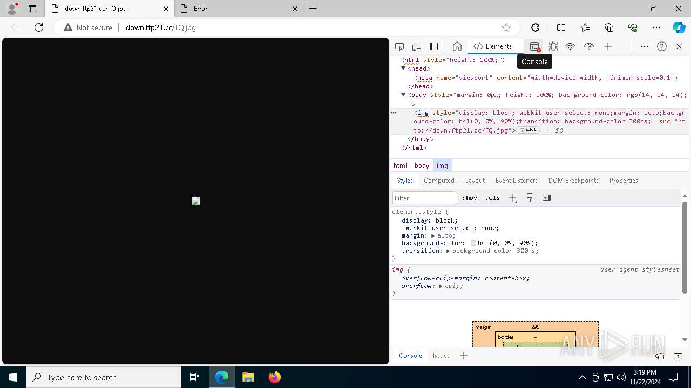The width and height of the screenshot is (691, 388).
Task: Expand the margin shorthand property
Action: 433,235
